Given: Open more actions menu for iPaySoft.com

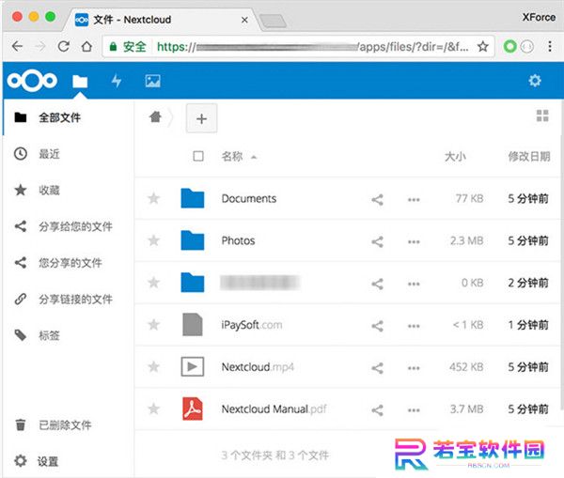Looking at the screenshot, I should [x=414, y=326].
